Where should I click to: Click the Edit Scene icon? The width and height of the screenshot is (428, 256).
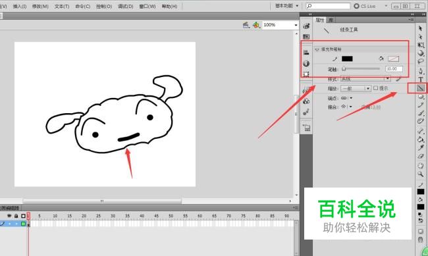click(x=246, y=25)
